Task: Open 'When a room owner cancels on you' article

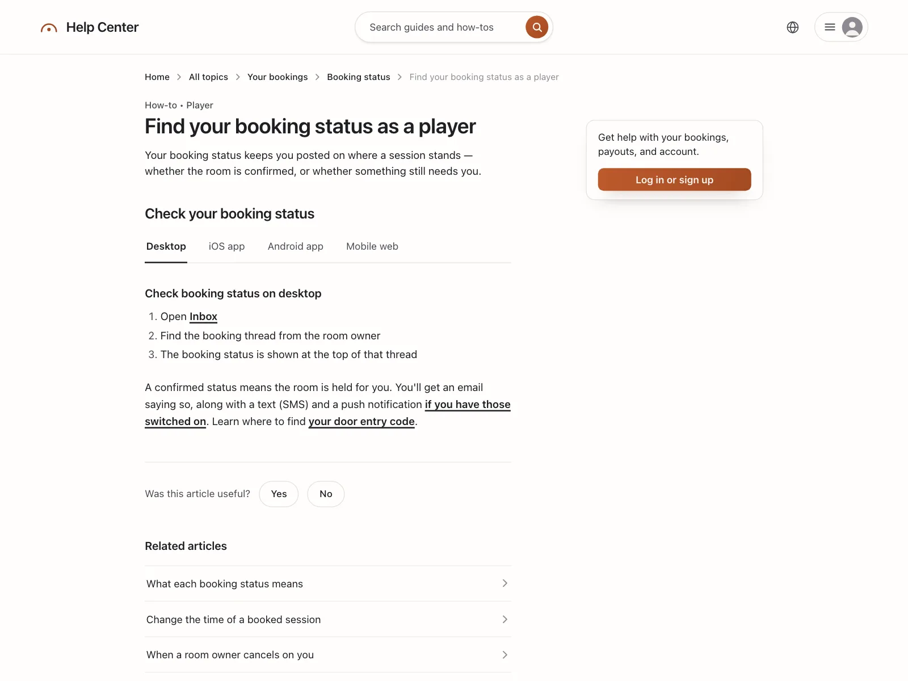Action: pos(328,655)
